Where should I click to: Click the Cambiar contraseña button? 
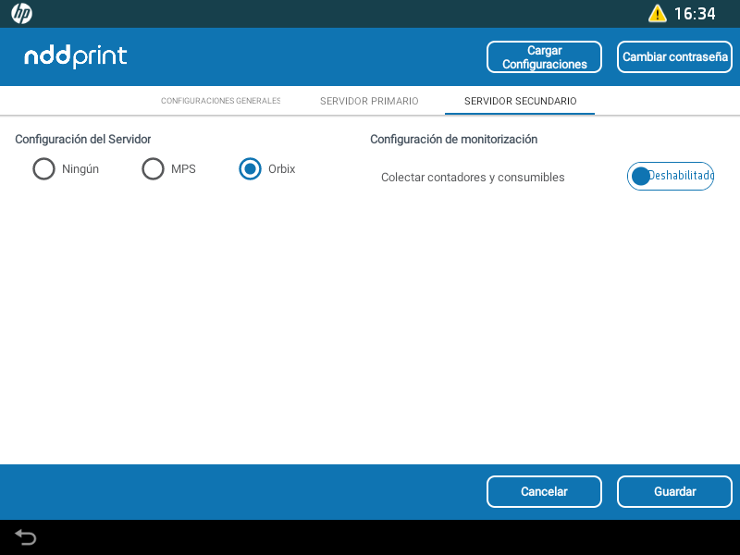(674, 56)
